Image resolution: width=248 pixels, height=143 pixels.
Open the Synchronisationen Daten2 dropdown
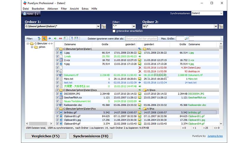(x=221, y=13)
